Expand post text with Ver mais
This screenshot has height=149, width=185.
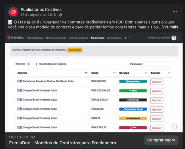(x=170, y=27)
